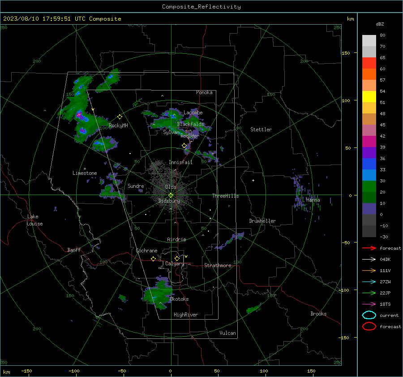Image resolution: width=403 pixels, height=377 pixels.
Task: Click the RockyMH label
Action: [118, 126]
